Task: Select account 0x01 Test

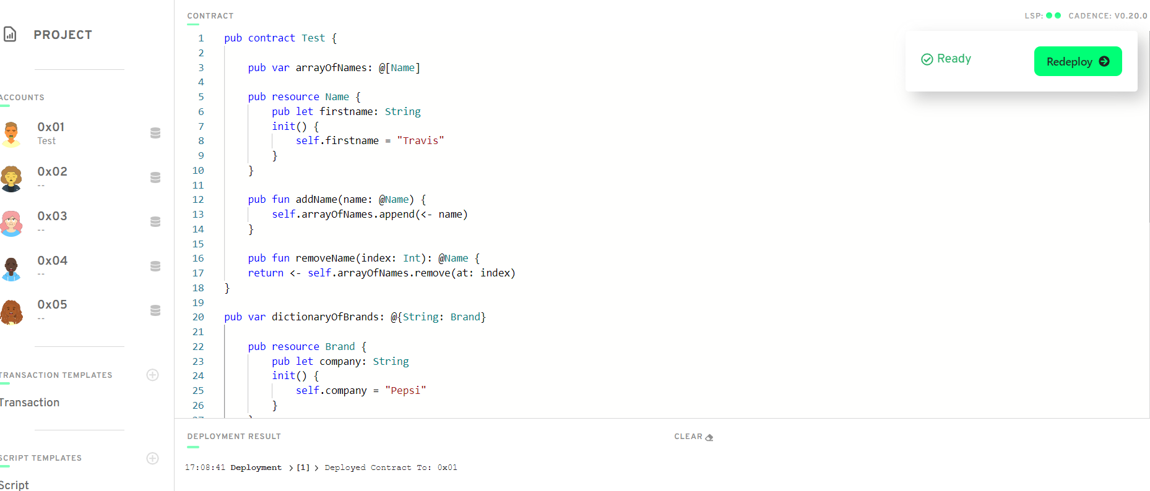Action: click(51, 133)
